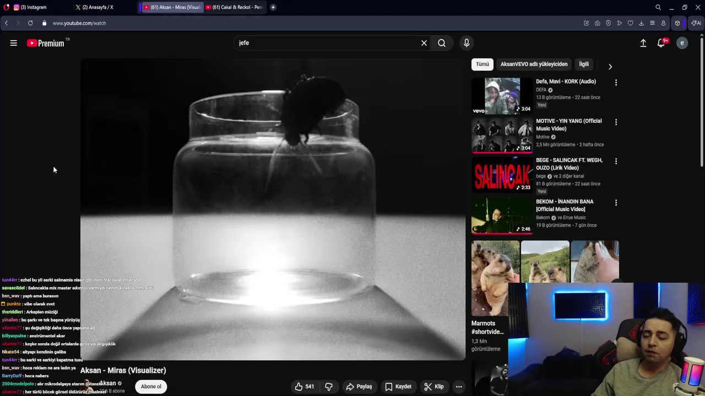Click the Bekom channel name
The height and width of the screenshot is (396, 705).
tap(543, 218)
